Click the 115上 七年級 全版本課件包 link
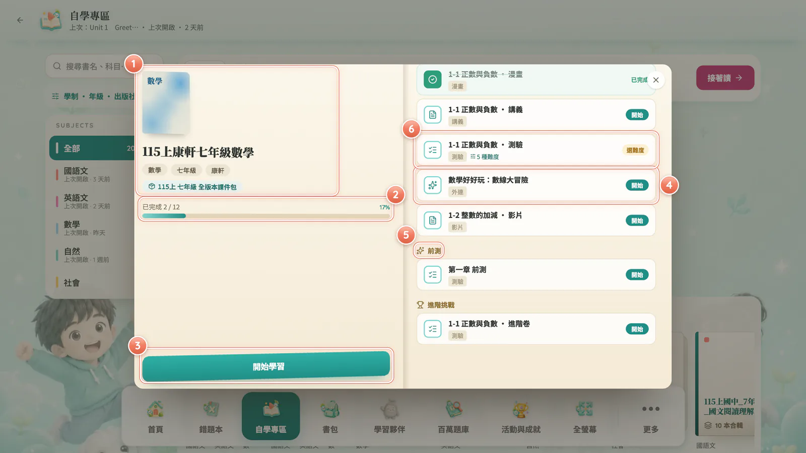The height and width of the screenshot is (453, 806). 192,187
